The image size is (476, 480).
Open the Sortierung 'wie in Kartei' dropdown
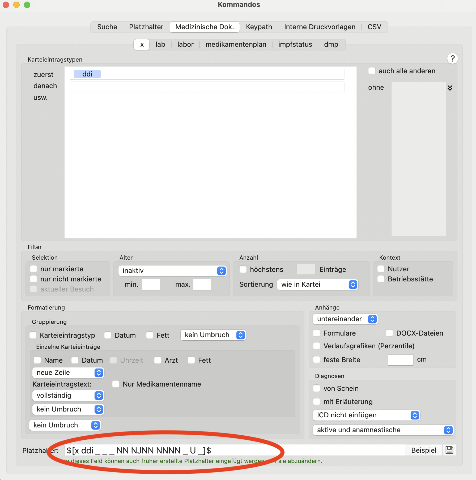318,284
